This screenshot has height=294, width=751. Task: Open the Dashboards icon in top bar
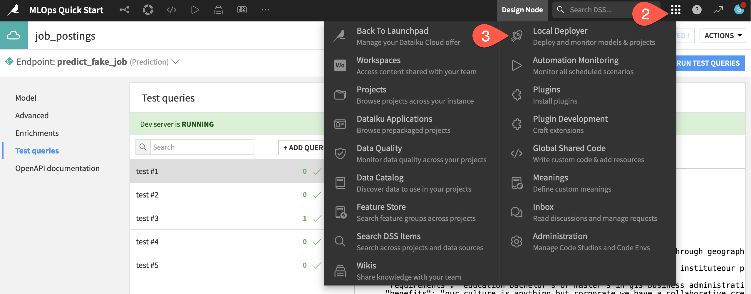pos(242,10)
